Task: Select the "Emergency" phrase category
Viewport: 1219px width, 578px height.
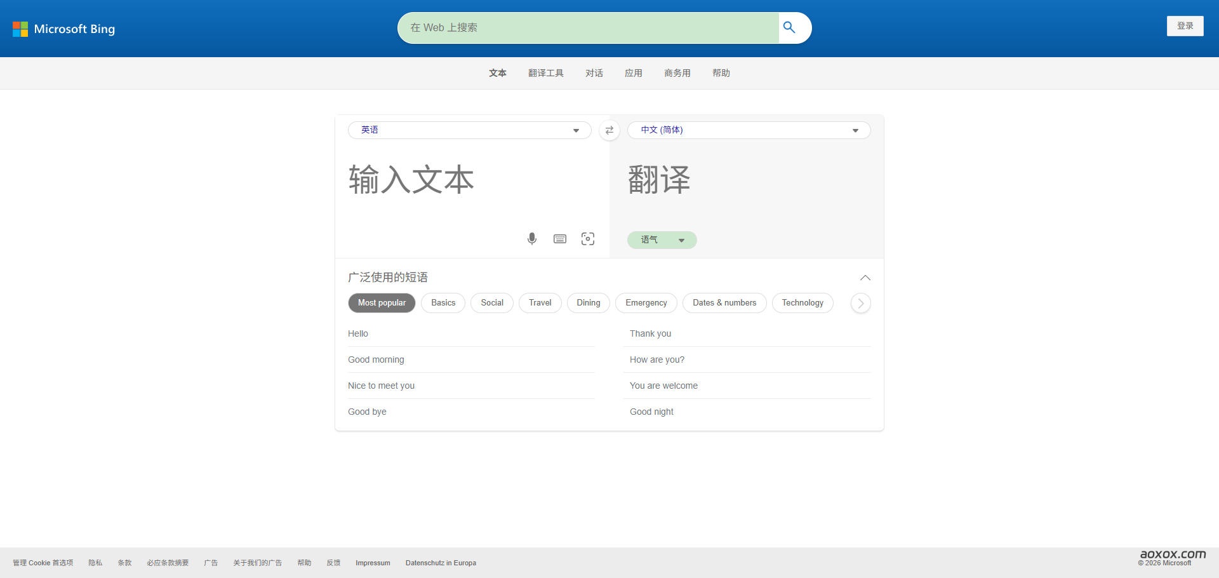Action: tap(646, 303)
